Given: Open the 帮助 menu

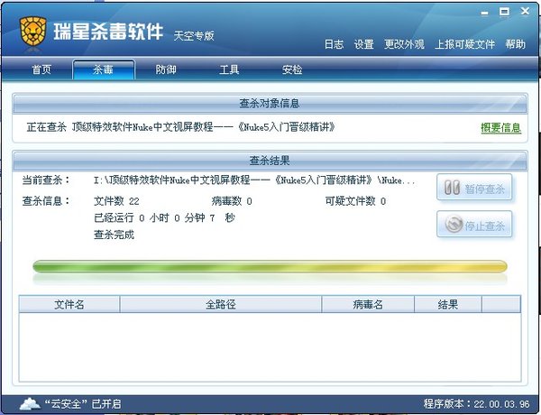Looking at the screenshot, I should point(516,44).
